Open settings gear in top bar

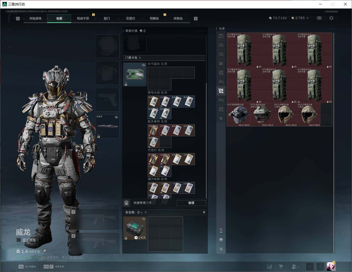[x=331, y=18]
